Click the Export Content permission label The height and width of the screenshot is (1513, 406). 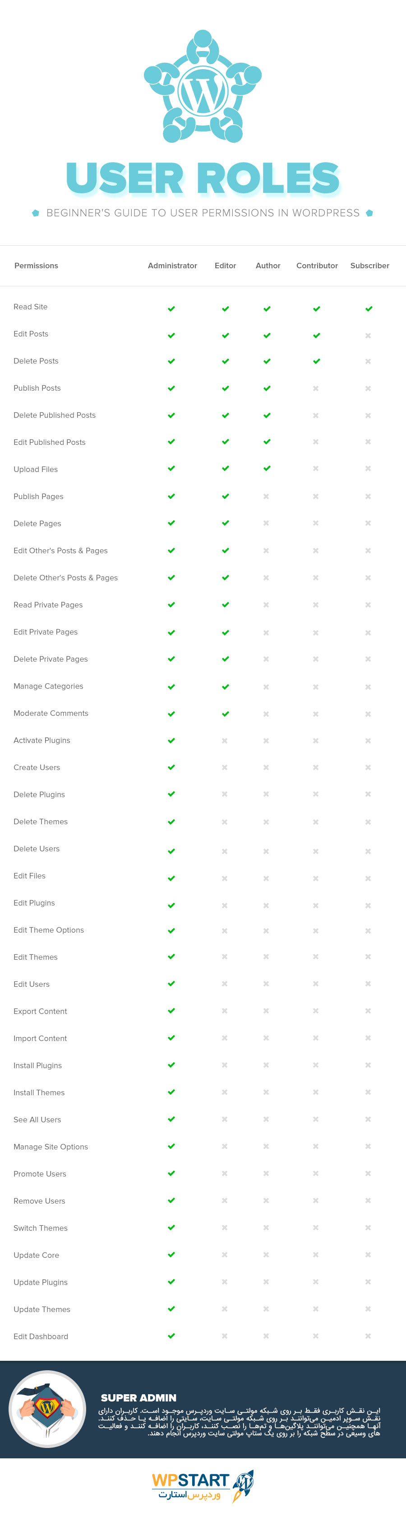(x=40, y=1011)
